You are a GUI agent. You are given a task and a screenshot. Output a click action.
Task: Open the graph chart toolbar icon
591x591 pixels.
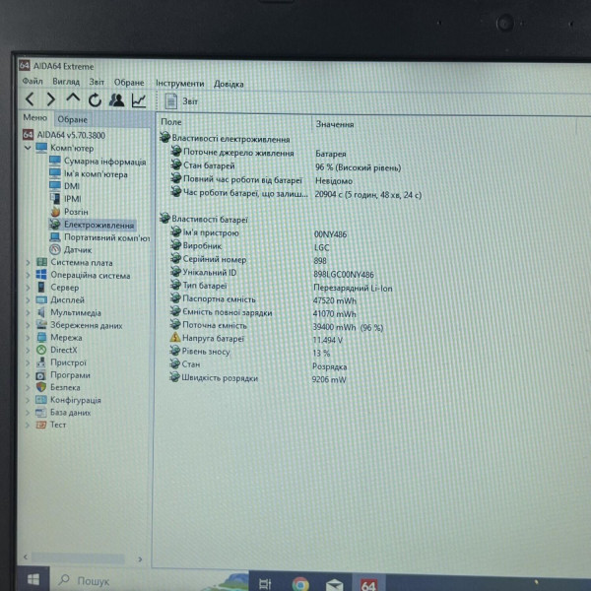pos(139,100)
